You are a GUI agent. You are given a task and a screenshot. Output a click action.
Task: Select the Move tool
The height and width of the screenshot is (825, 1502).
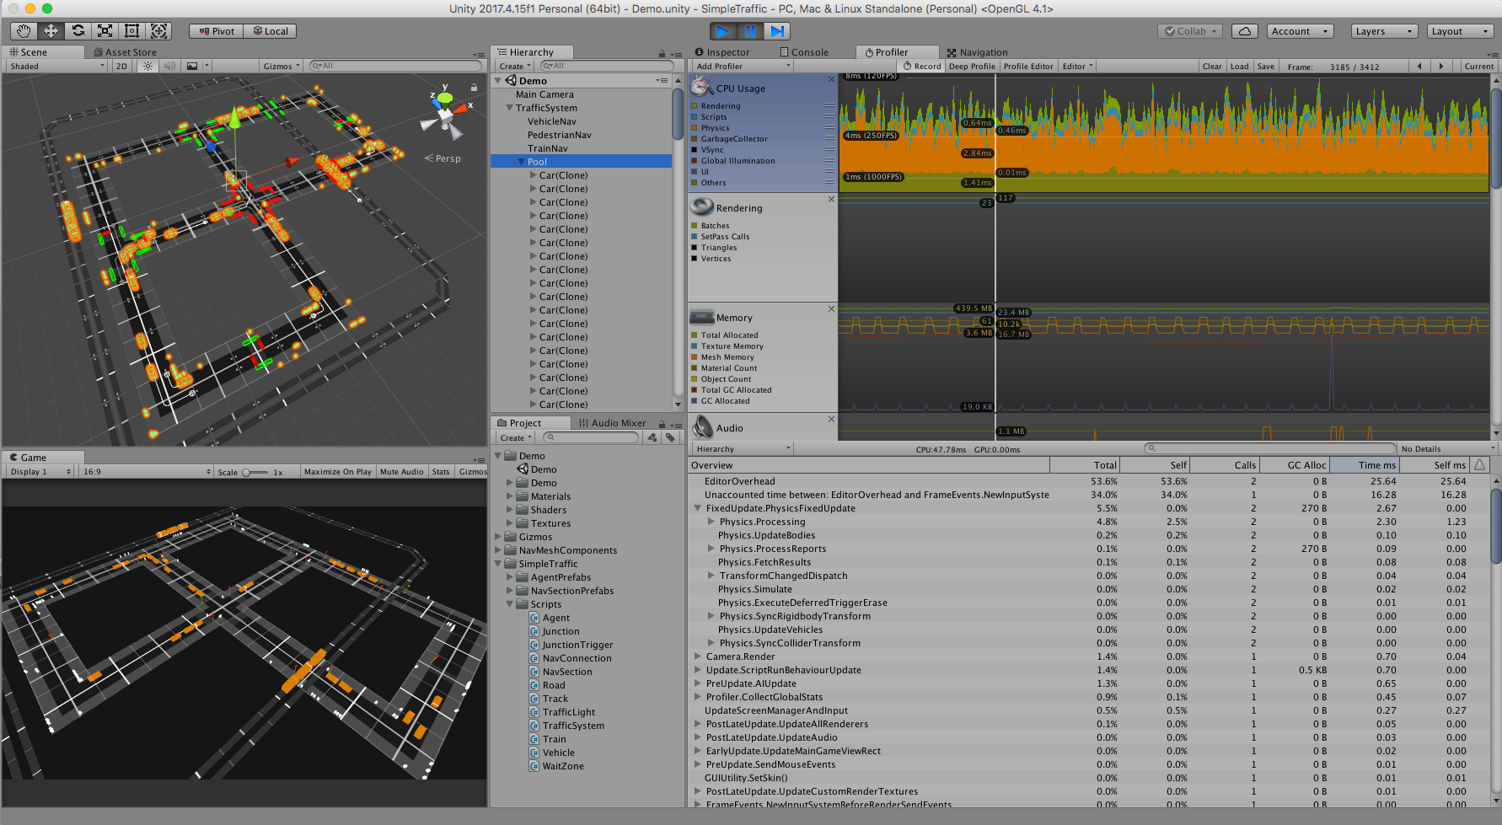click(x=51, y=31)
